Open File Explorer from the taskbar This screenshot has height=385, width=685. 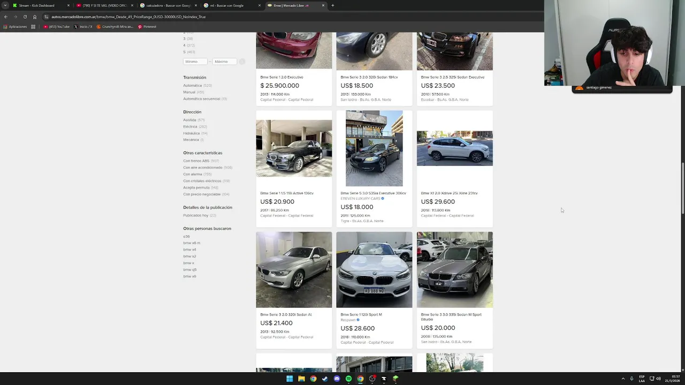301,379
